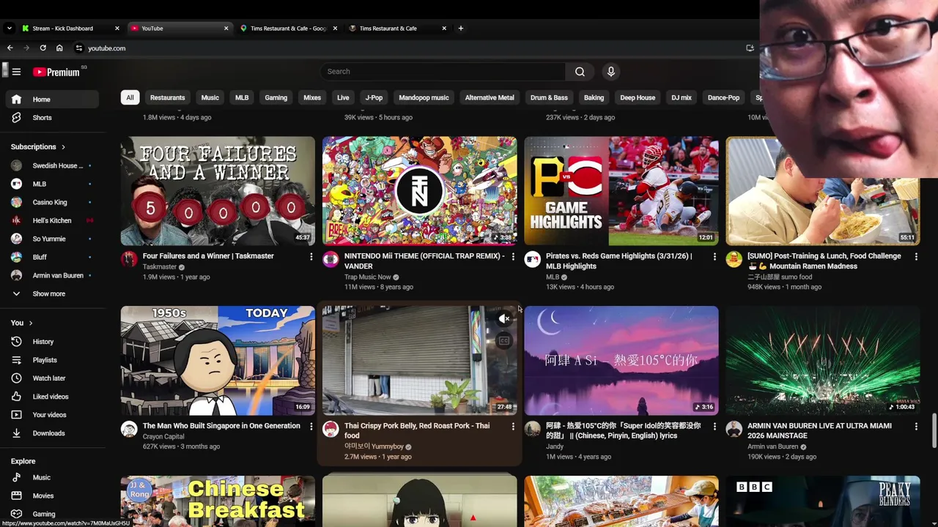Open Shorts in the sidebar
Viewport: 938px width, 527px height.
(x=52, y=118)
